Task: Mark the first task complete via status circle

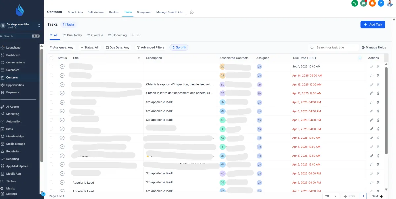Action: (x=62, y=66)
